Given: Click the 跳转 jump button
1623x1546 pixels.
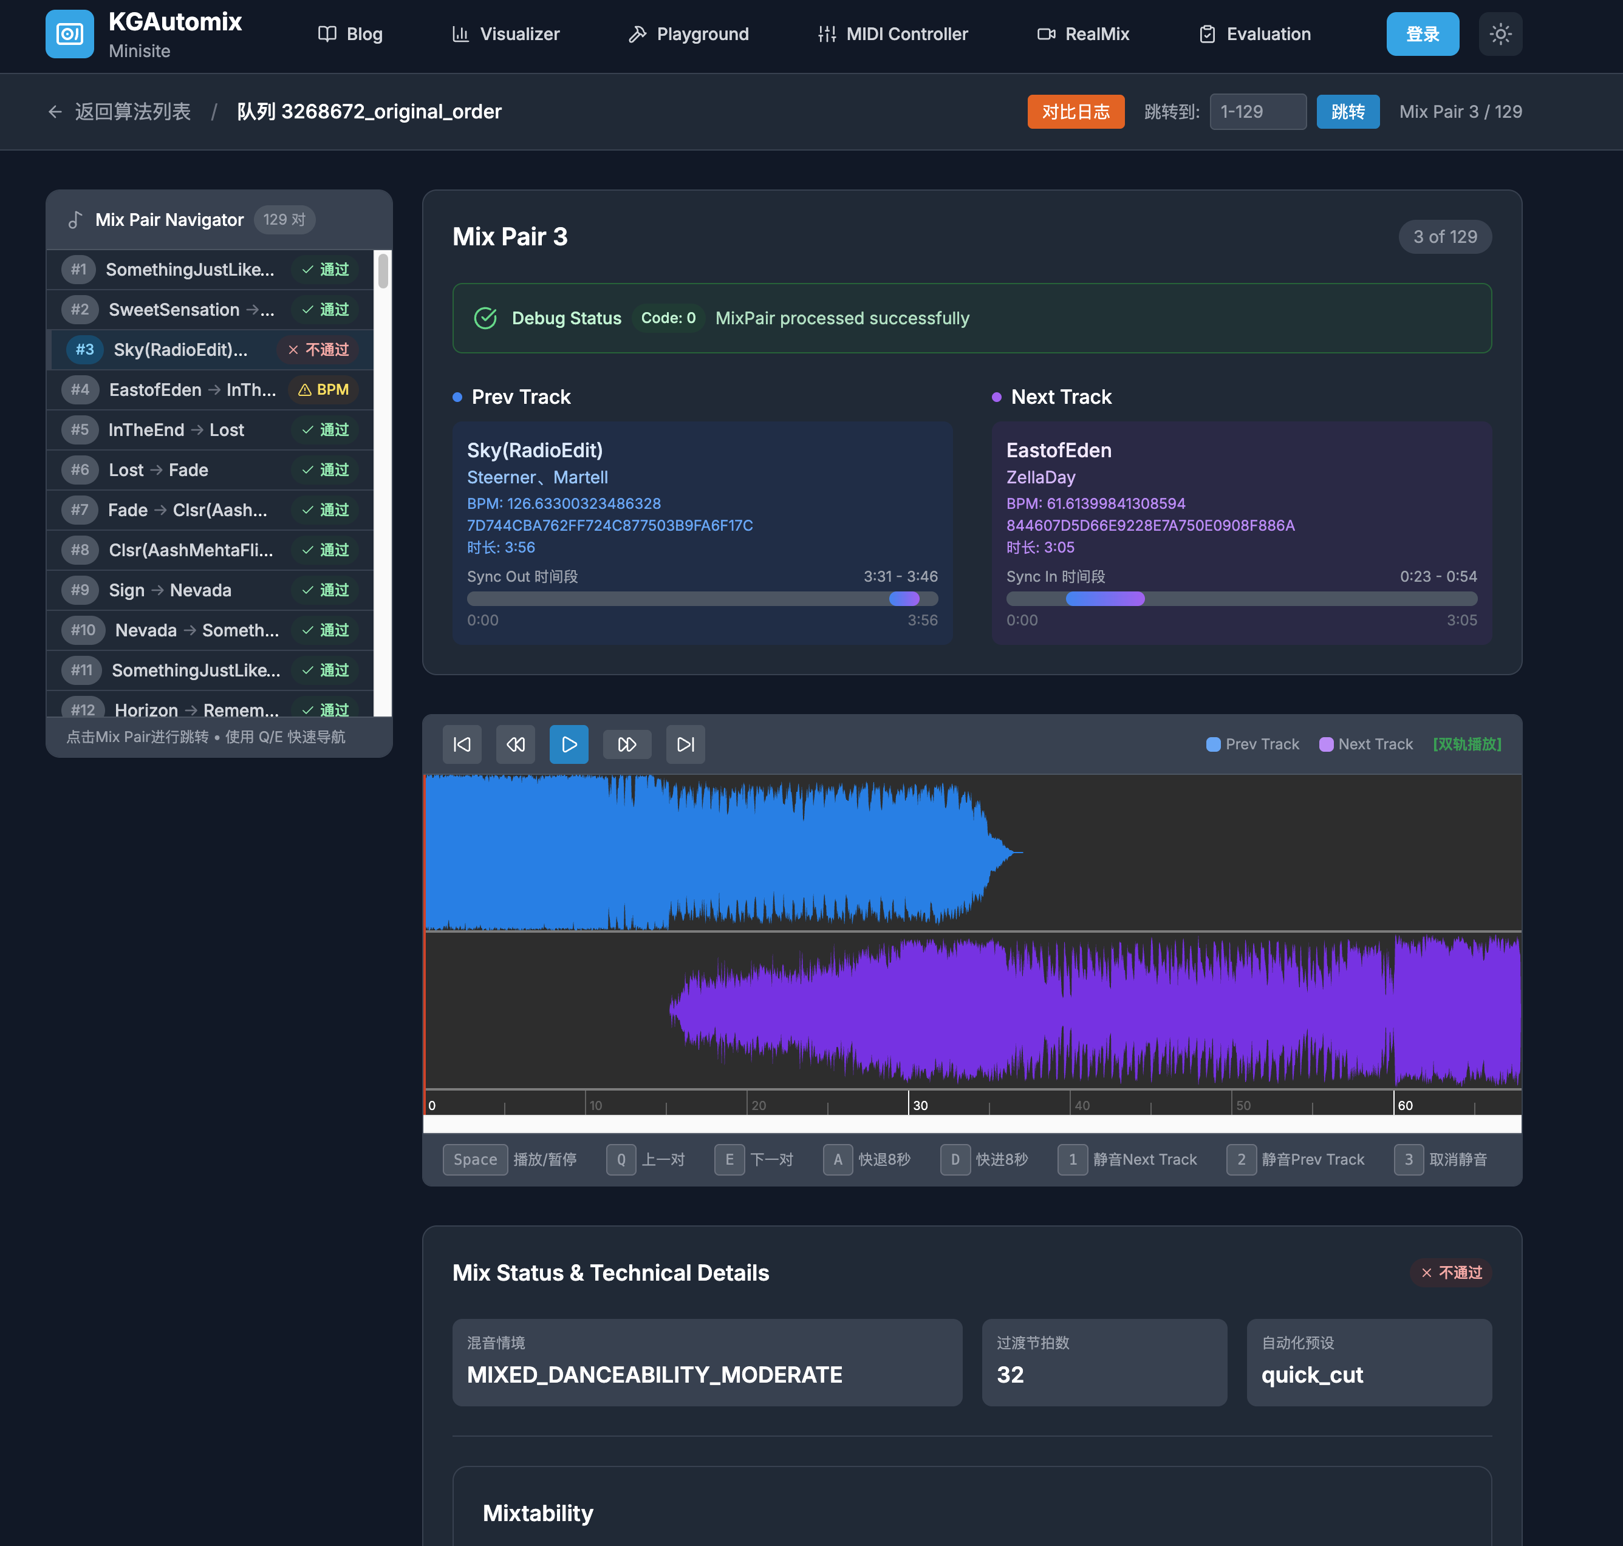Looking at the screenshot, I should coord(1348,111).
